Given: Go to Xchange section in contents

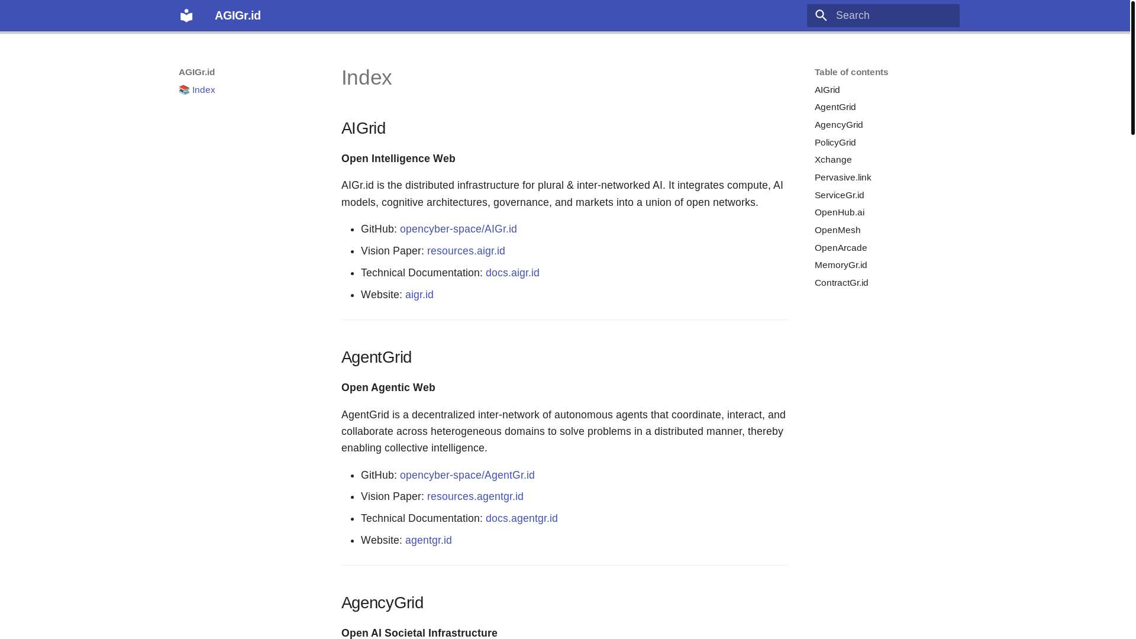Looking at the screenshot, I should 832,160.
